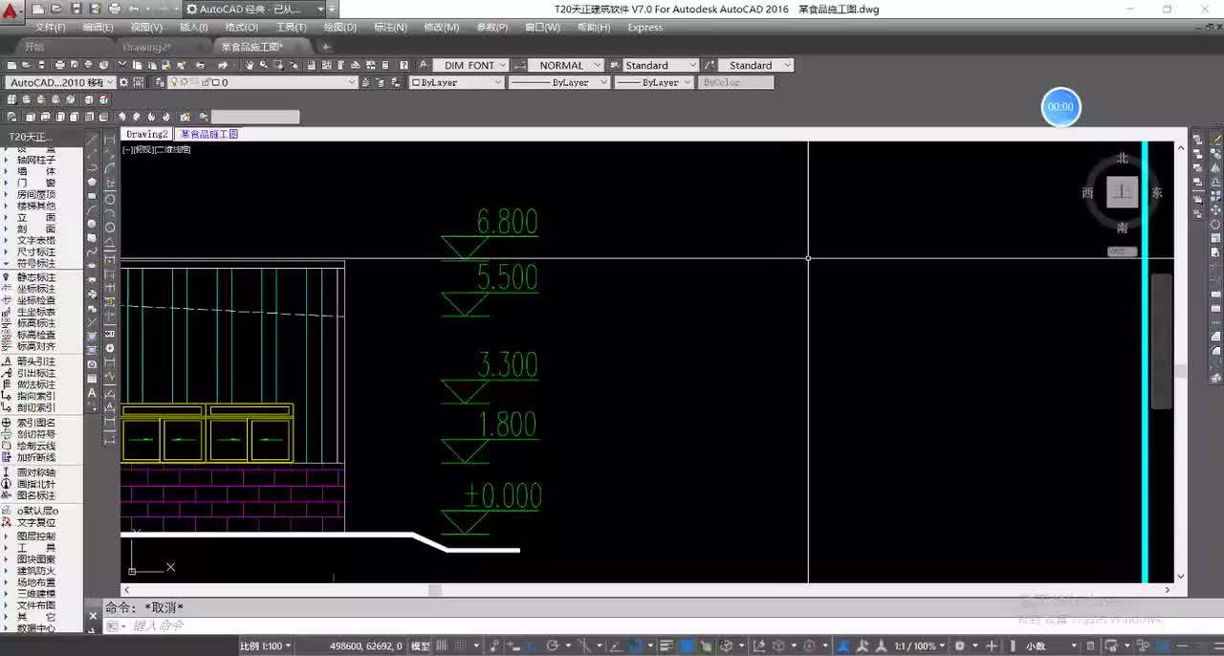The image size is (1224, 656).
Task: Open 绘图(D) menu
Action: pos(339,28)
